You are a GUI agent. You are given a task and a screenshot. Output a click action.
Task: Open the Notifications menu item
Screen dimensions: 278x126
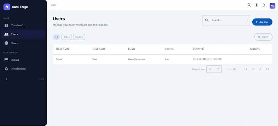coord(23,69)
